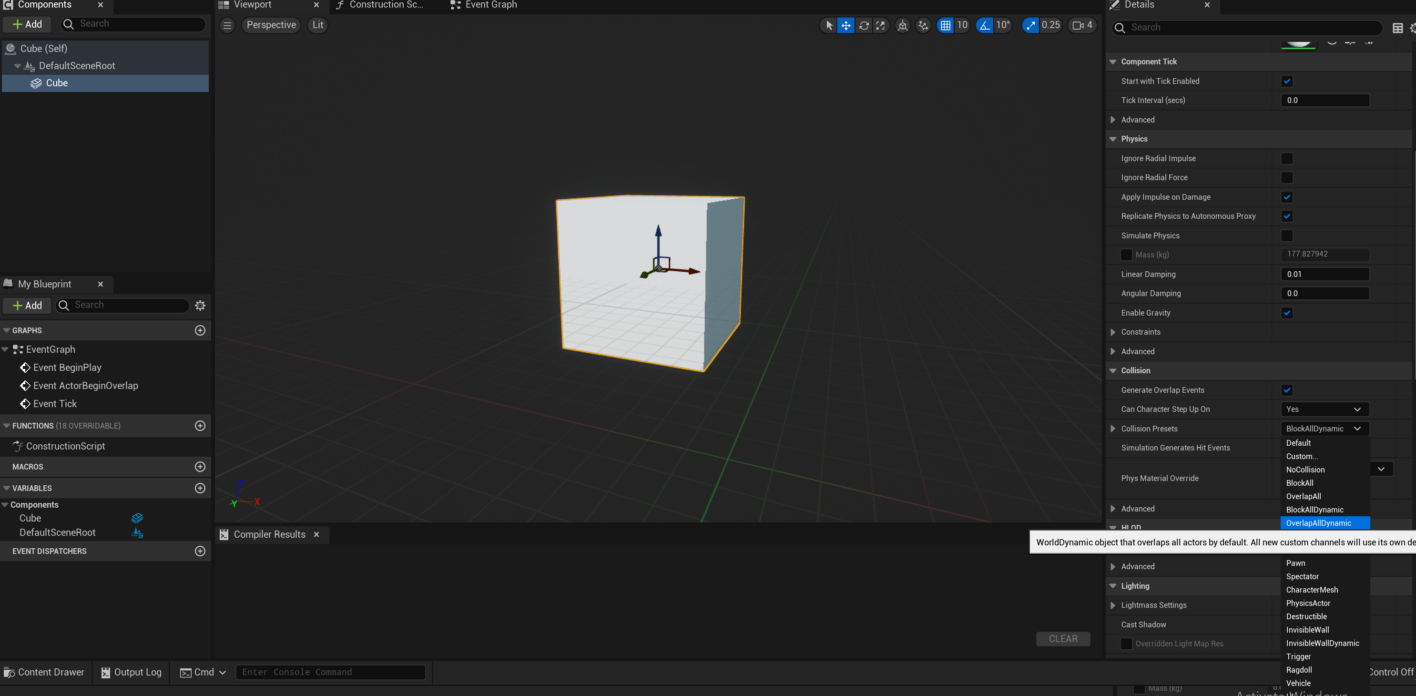Switch to the Construction Script tab

380,6
